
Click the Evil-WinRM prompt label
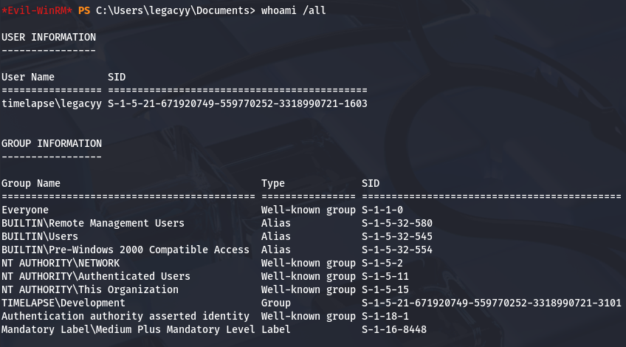point(36,10)
